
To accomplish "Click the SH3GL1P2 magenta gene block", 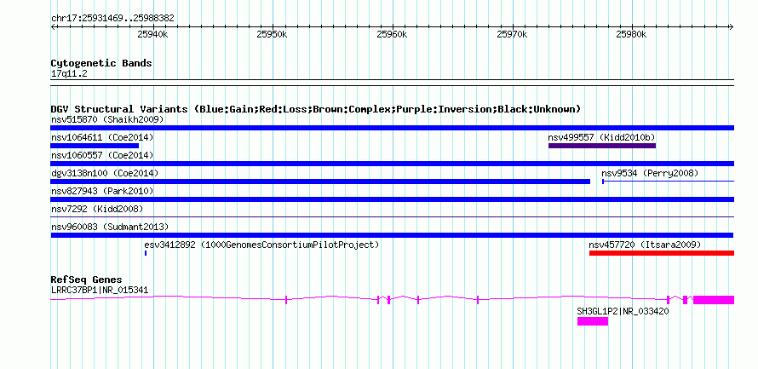I will pyautogui.click(x=593, y=321).
